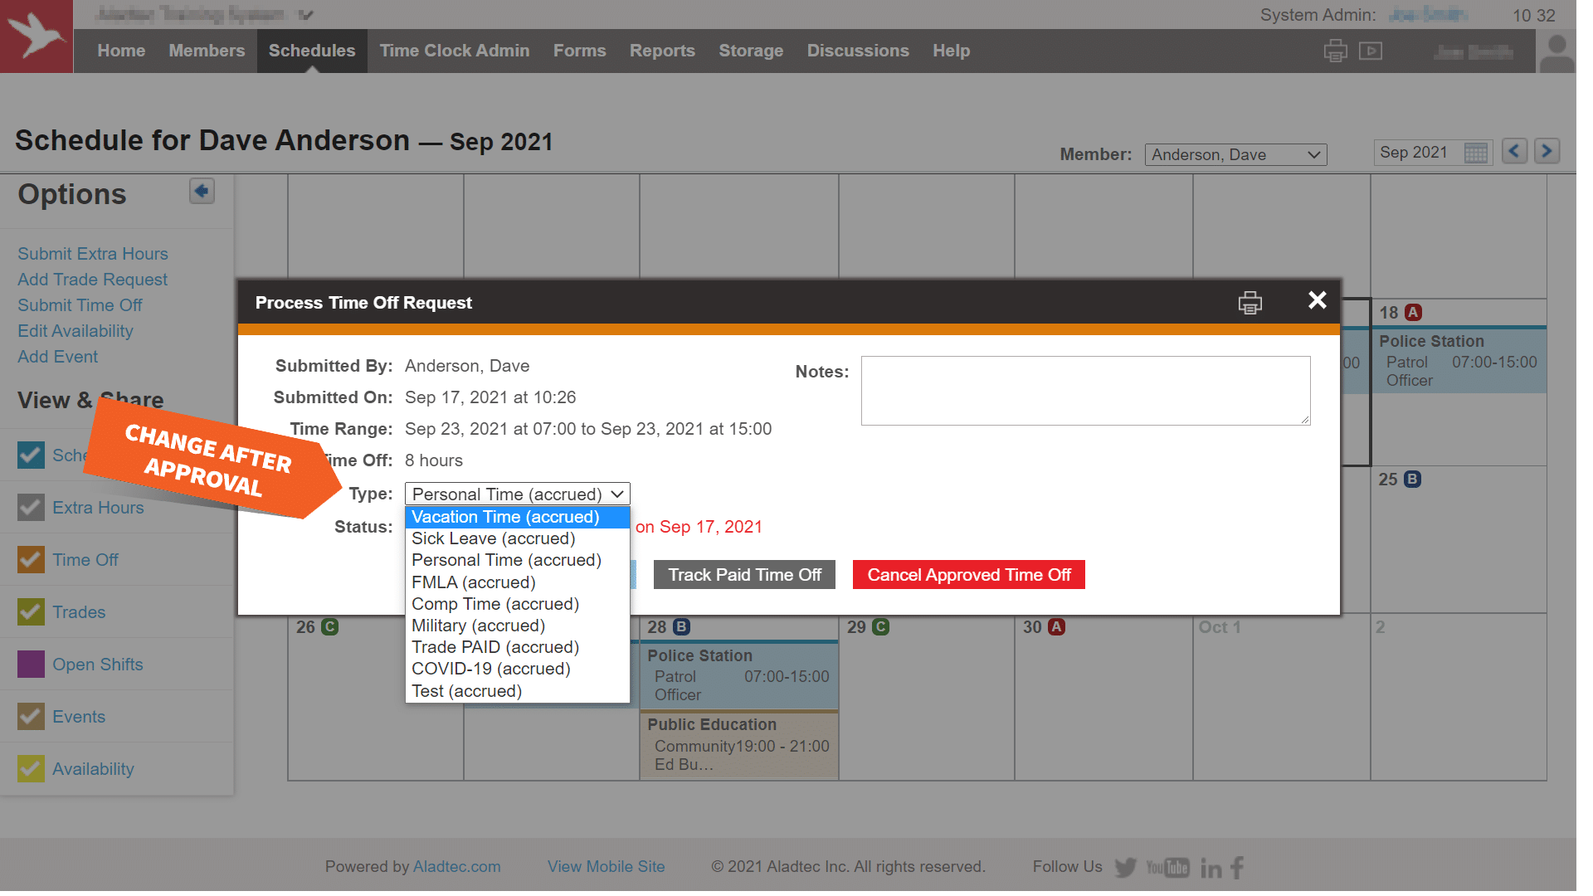The height and width of the screenshot is (896, 1593).
Task: Click the shift A badge on day 30
Action: coord(1056,627)
